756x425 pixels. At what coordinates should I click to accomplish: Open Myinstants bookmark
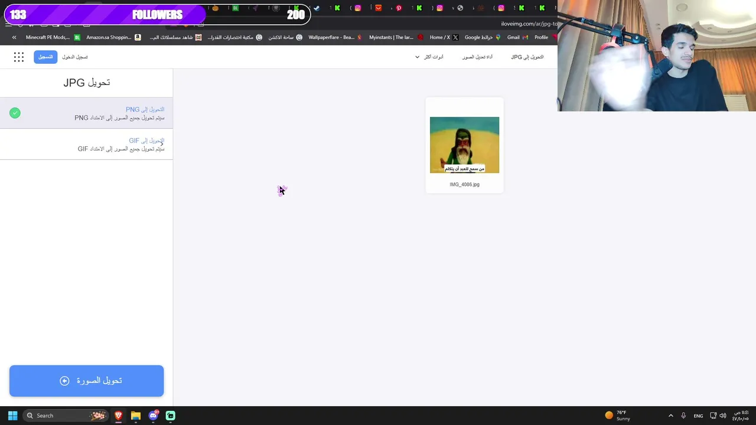[x=396, y=37]
